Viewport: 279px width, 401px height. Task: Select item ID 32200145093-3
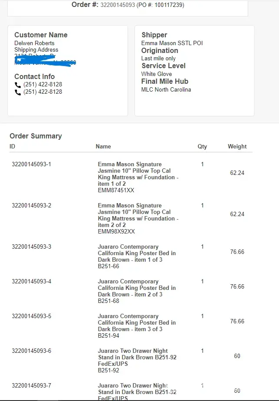pos(31,247)
